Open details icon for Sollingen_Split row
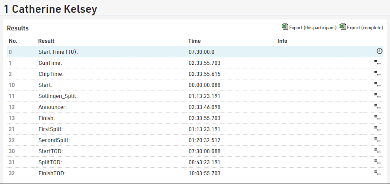The width and height of the screenshot is (390, 184). 377,96
